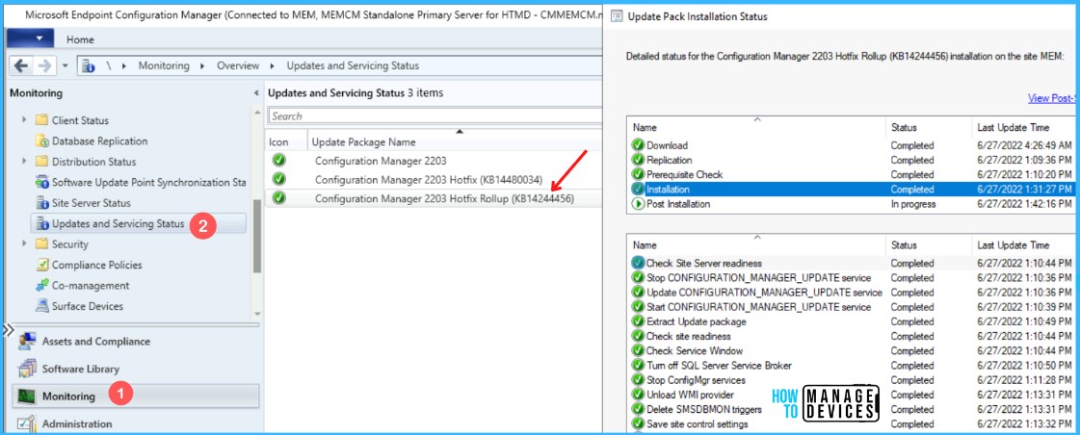Viewport: 1080px width, 435px height.
Task: Click Software Update Point Synchronization Status icon
Action: (41, 183)
